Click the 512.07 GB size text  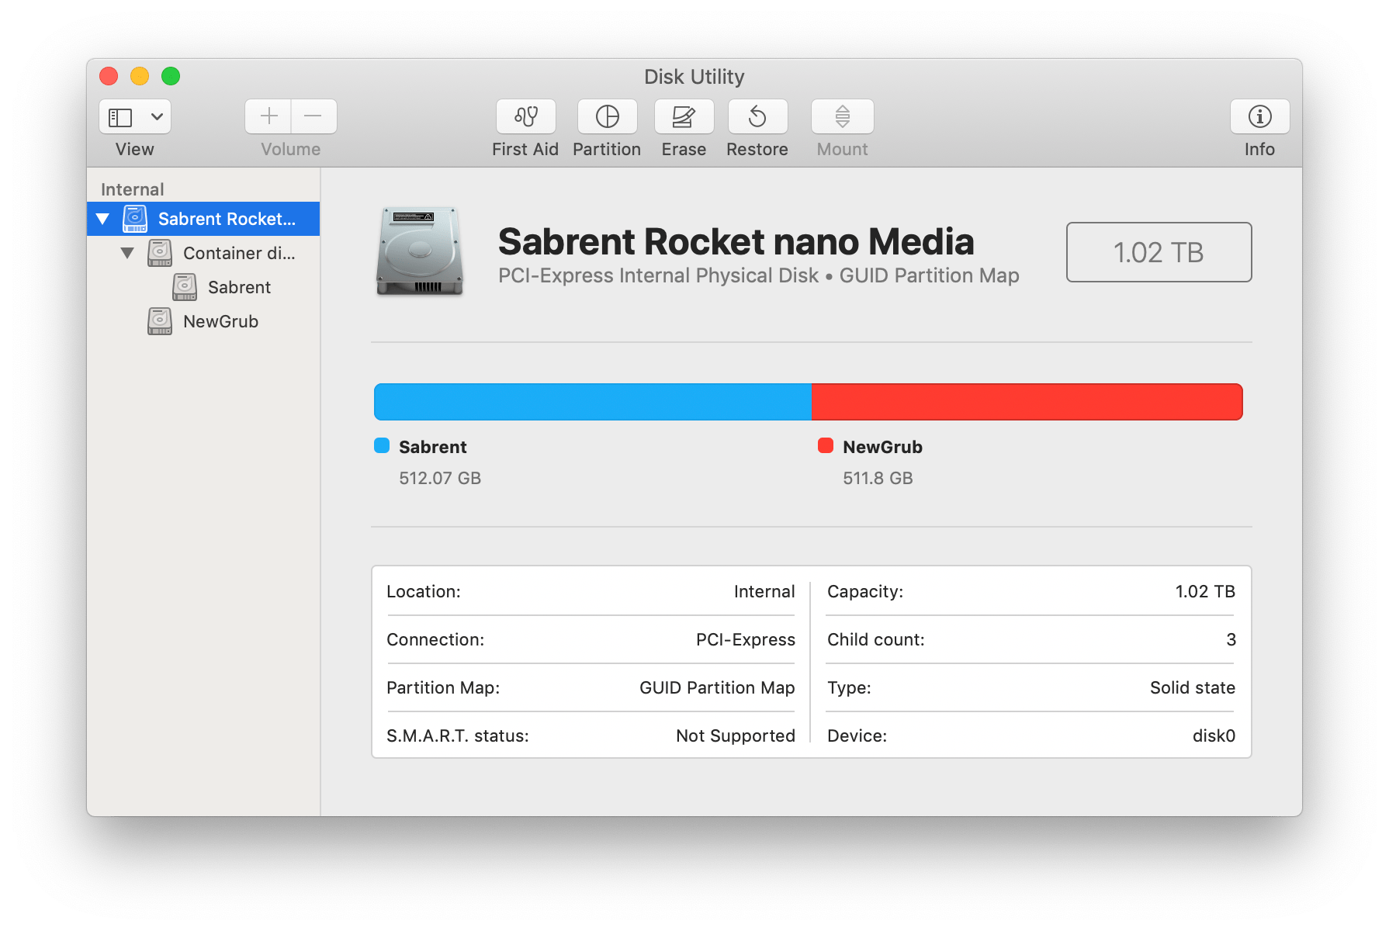[x=440, y=478]
